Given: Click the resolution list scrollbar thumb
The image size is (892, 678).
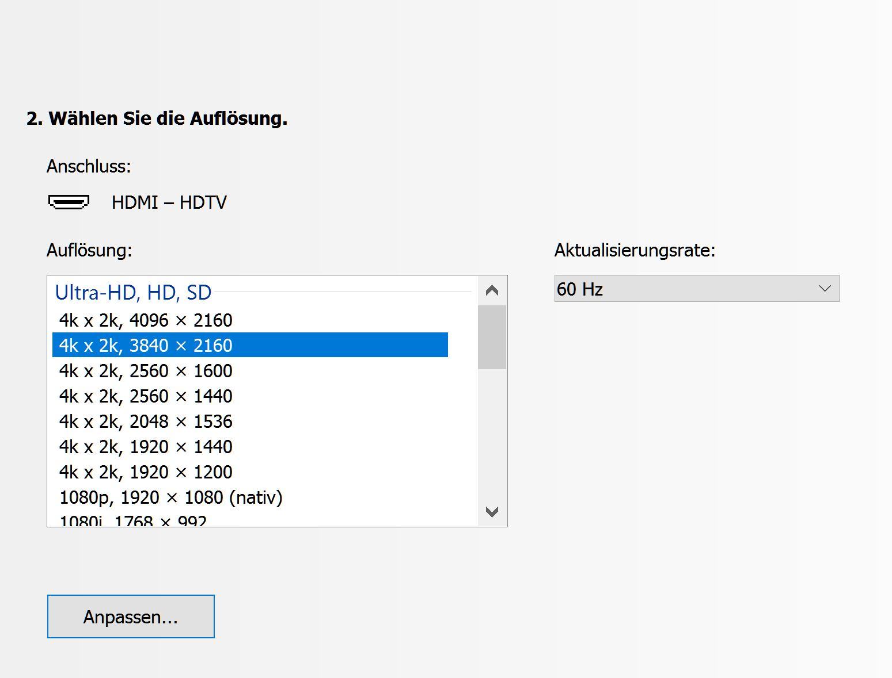Looking at the screenshot, I should [x=492, y=337].
